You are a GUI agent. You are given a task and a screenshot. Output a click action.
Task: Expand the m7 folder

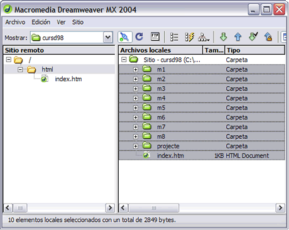pos(136,127)
